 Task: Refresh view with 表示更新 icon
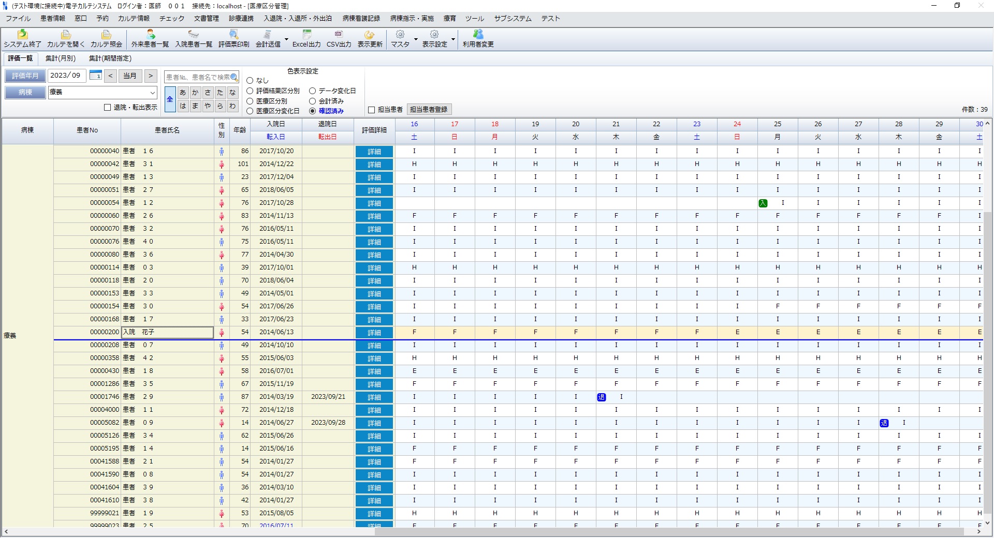[370, 35]
